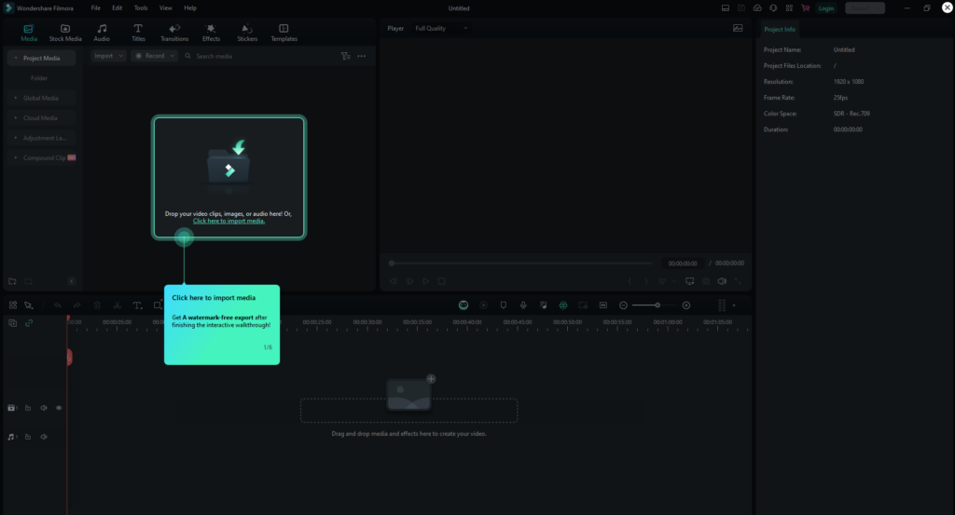
Task: Open the Help menu
Action: pyautogui.click(x=190, y=7)
